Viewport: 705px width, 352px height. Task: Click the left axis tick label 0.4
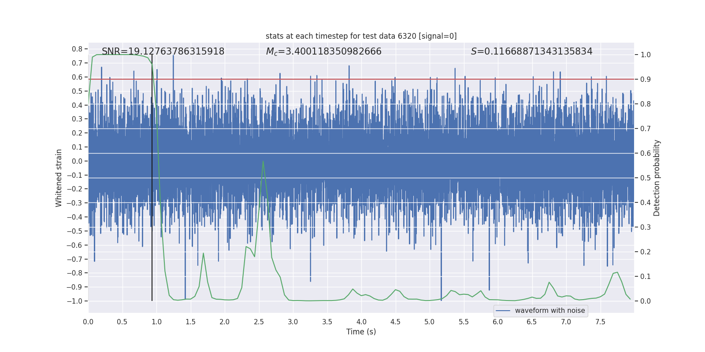(x=77, y=105)
